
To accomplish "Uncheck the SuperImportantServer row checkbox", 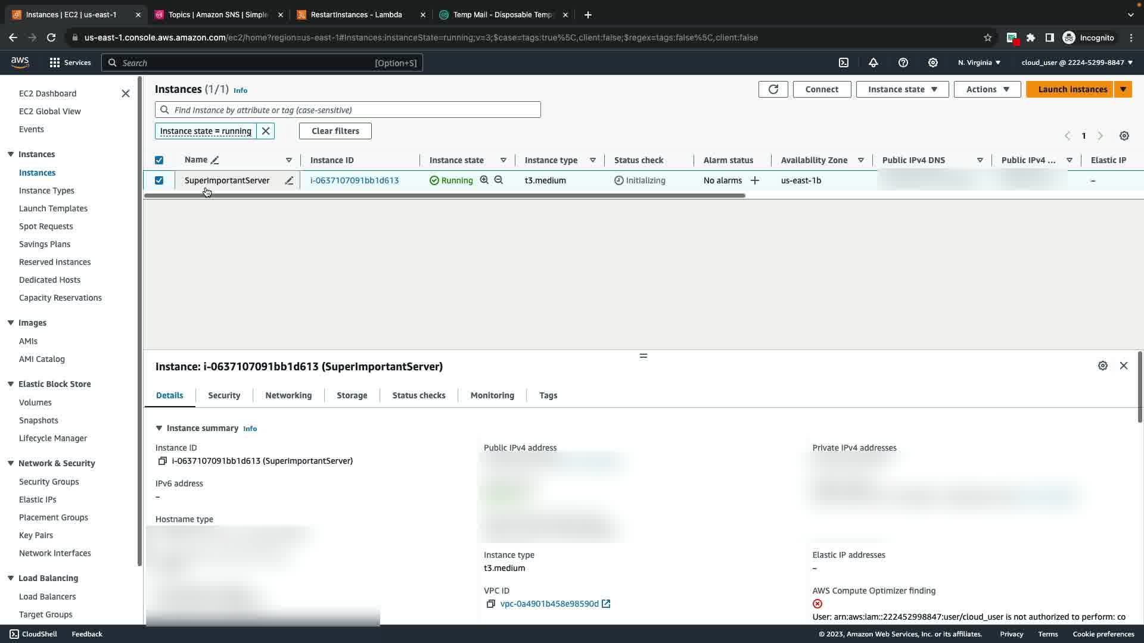I will coord(159,180).
